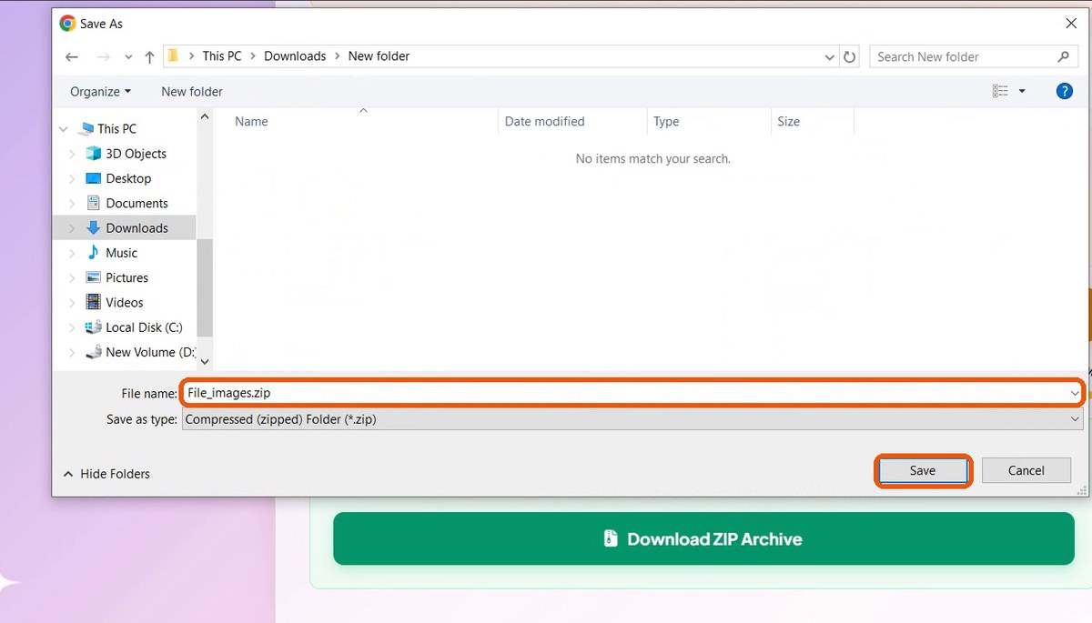
Task: Open File name dropdown arrow
Action: pyautogui.click(x=1075, y=393)
